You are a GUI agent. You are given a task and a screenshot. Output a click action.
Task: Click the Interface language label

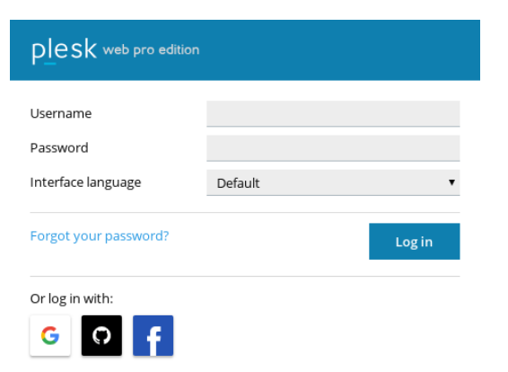[x=85, y=182]
